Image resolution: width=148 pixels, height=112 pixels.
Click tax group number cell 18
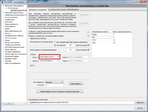tap(123, 43)
